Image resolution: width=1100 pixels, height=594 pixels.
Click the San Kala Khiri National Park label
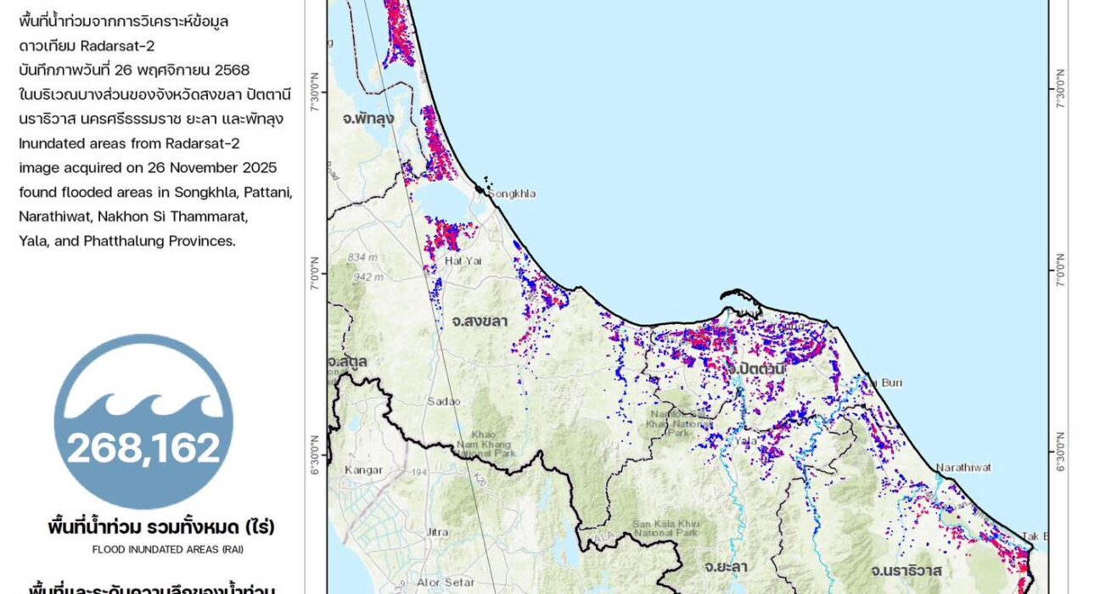[x=666, y=528]
